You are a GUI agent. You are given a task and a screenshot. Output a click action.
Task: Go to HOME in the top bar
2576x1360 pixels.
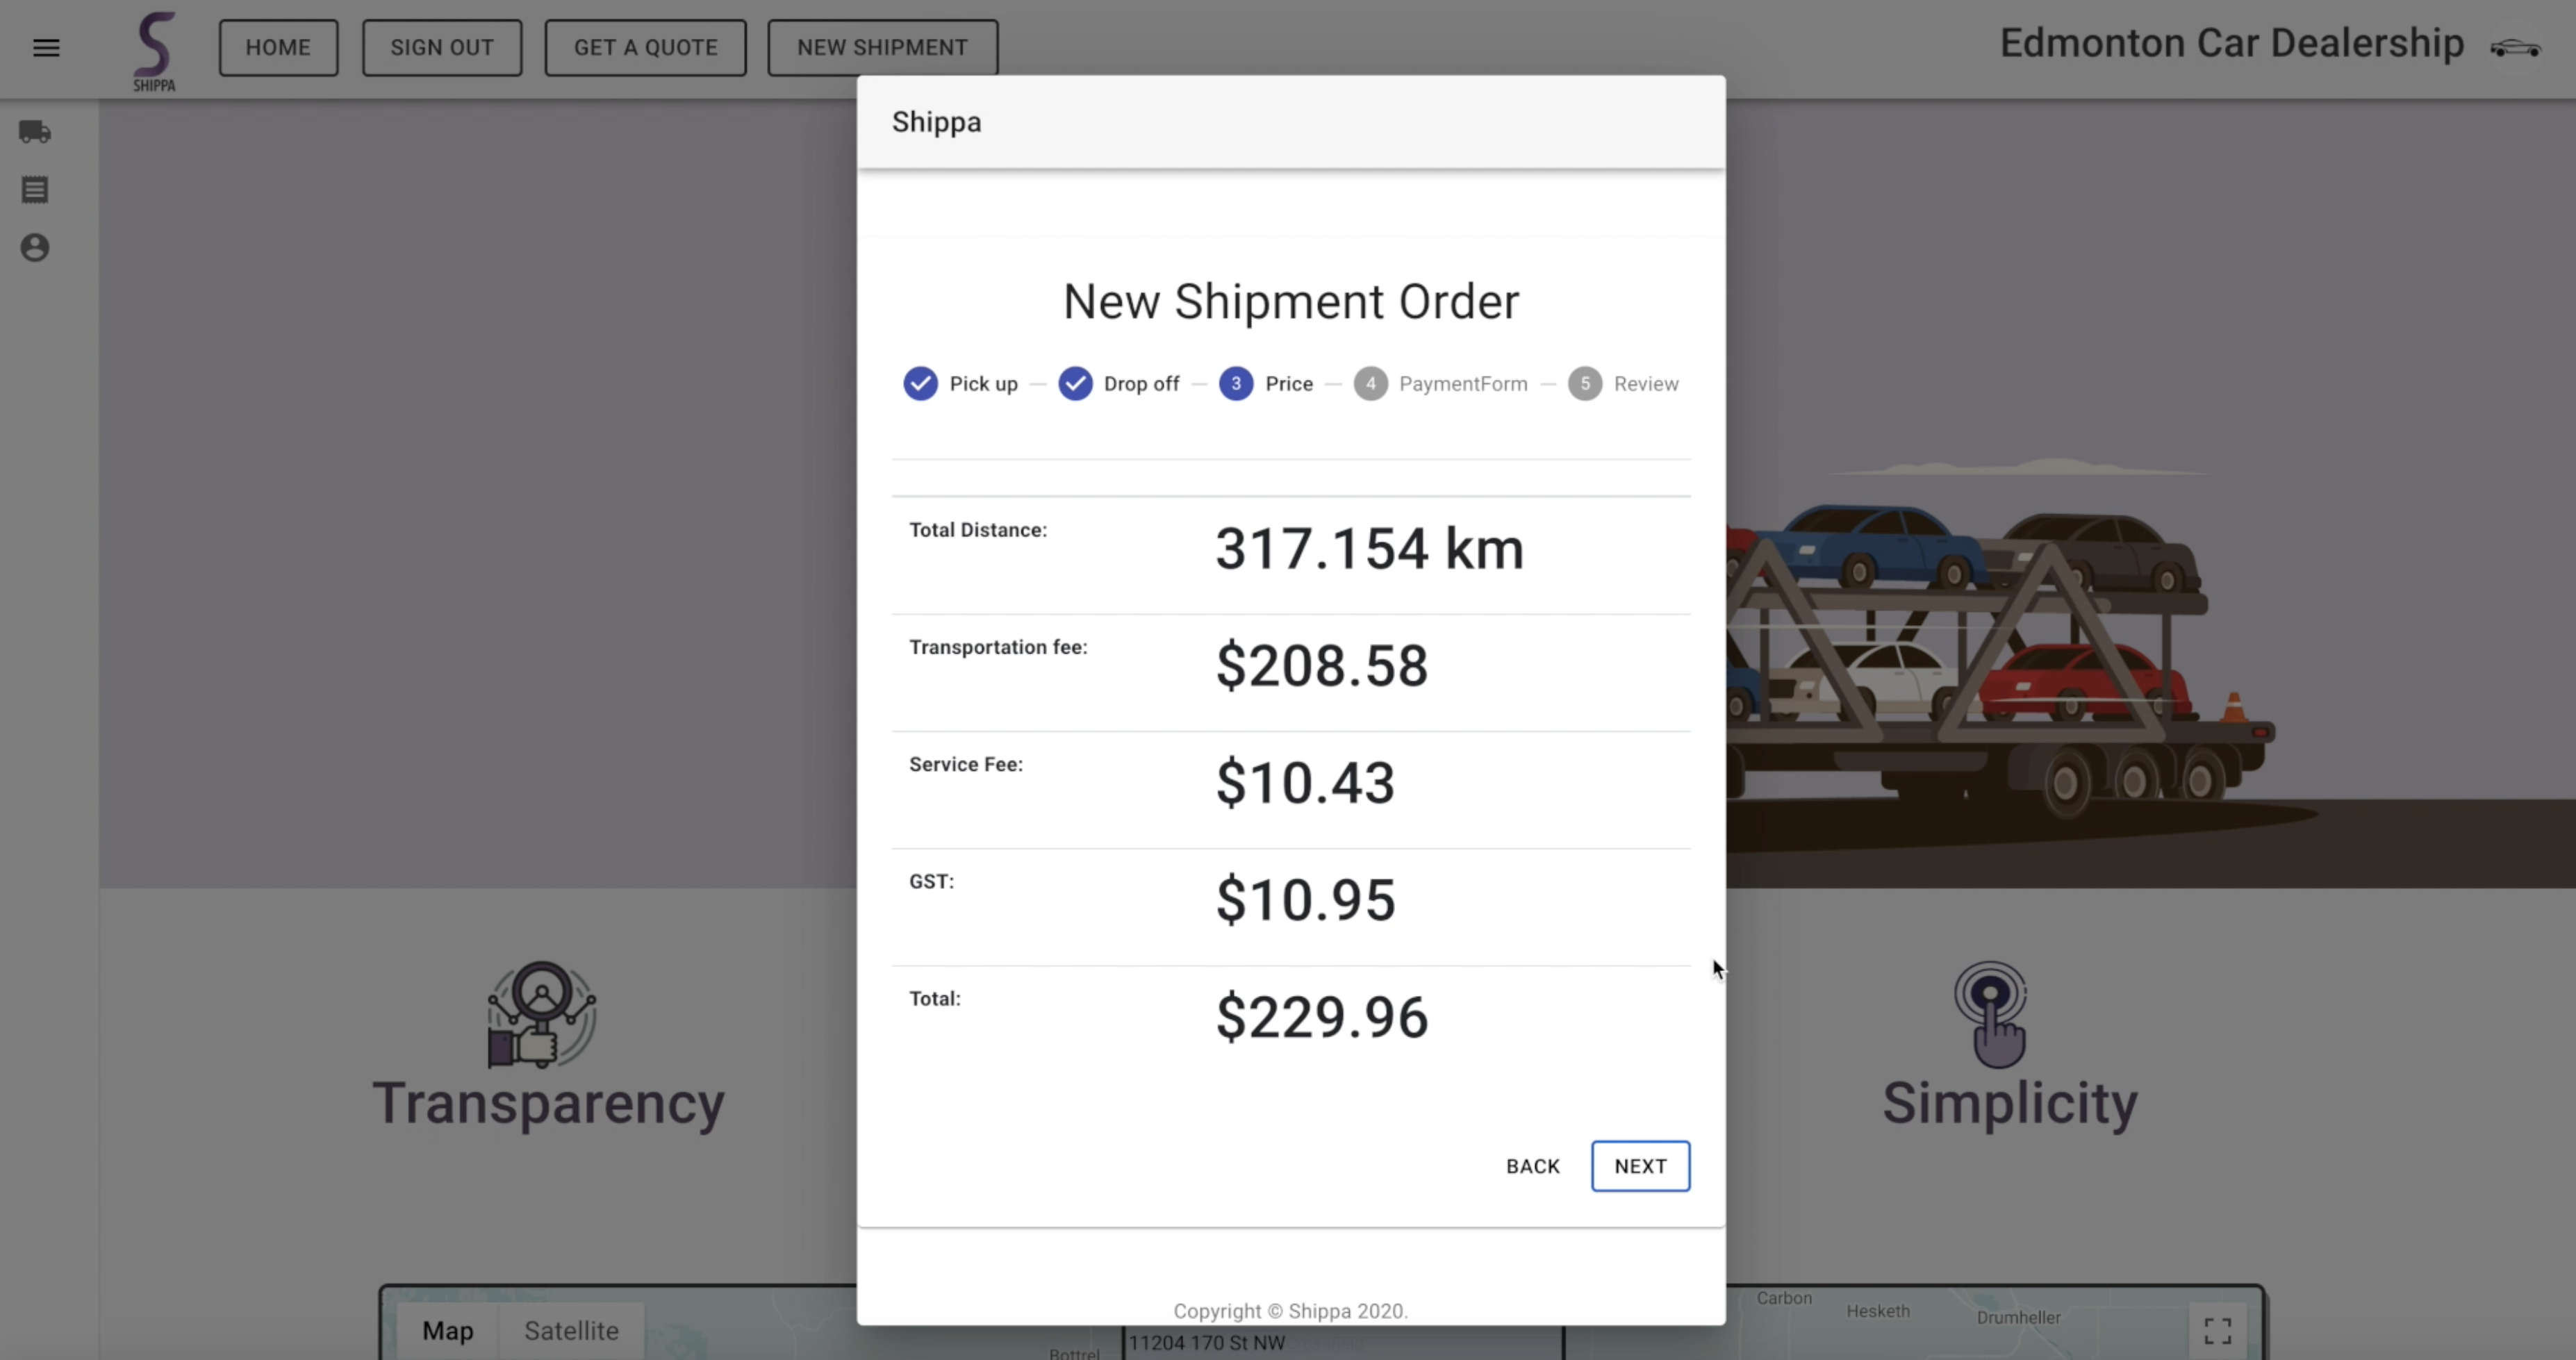click(278, 48)
